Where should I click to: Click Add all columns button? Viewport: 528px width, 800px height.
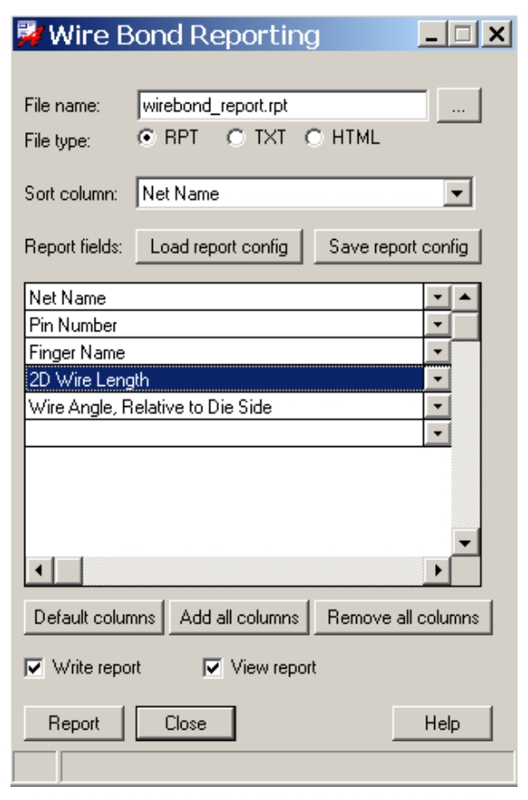239,617
